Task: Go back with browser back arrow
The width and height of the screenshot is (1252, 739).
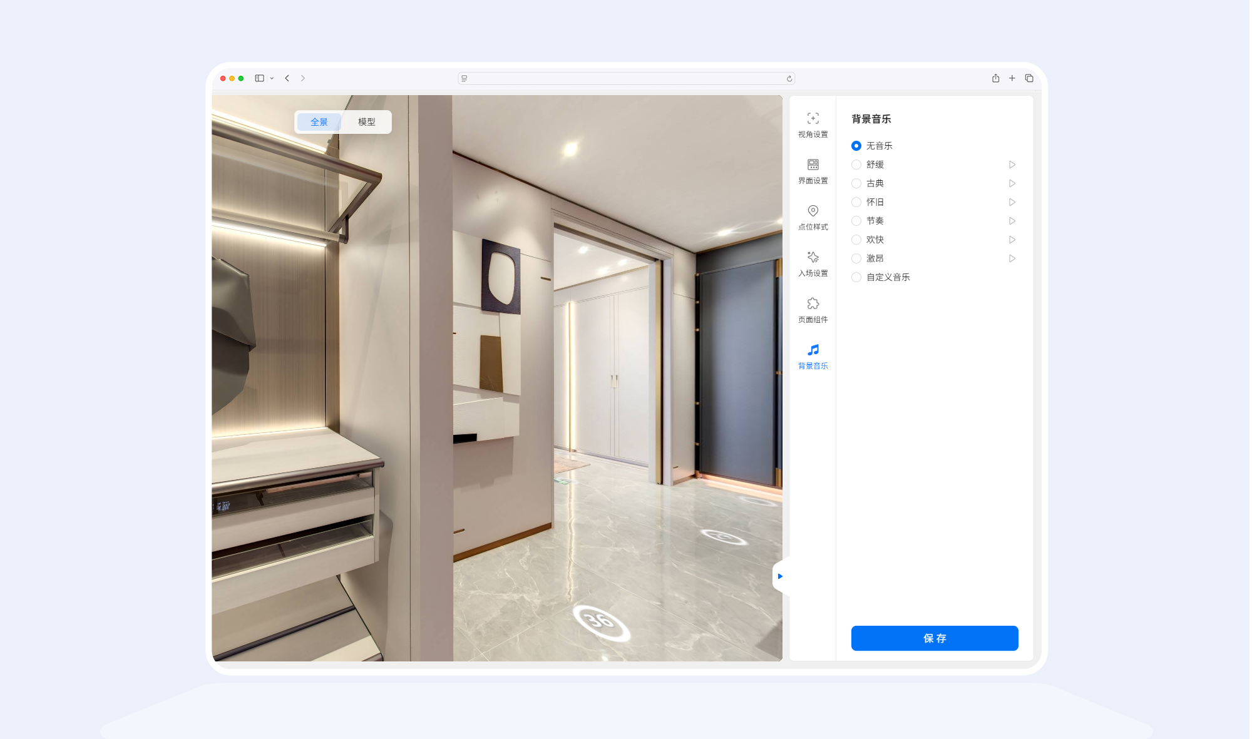Action: point(287,78)
